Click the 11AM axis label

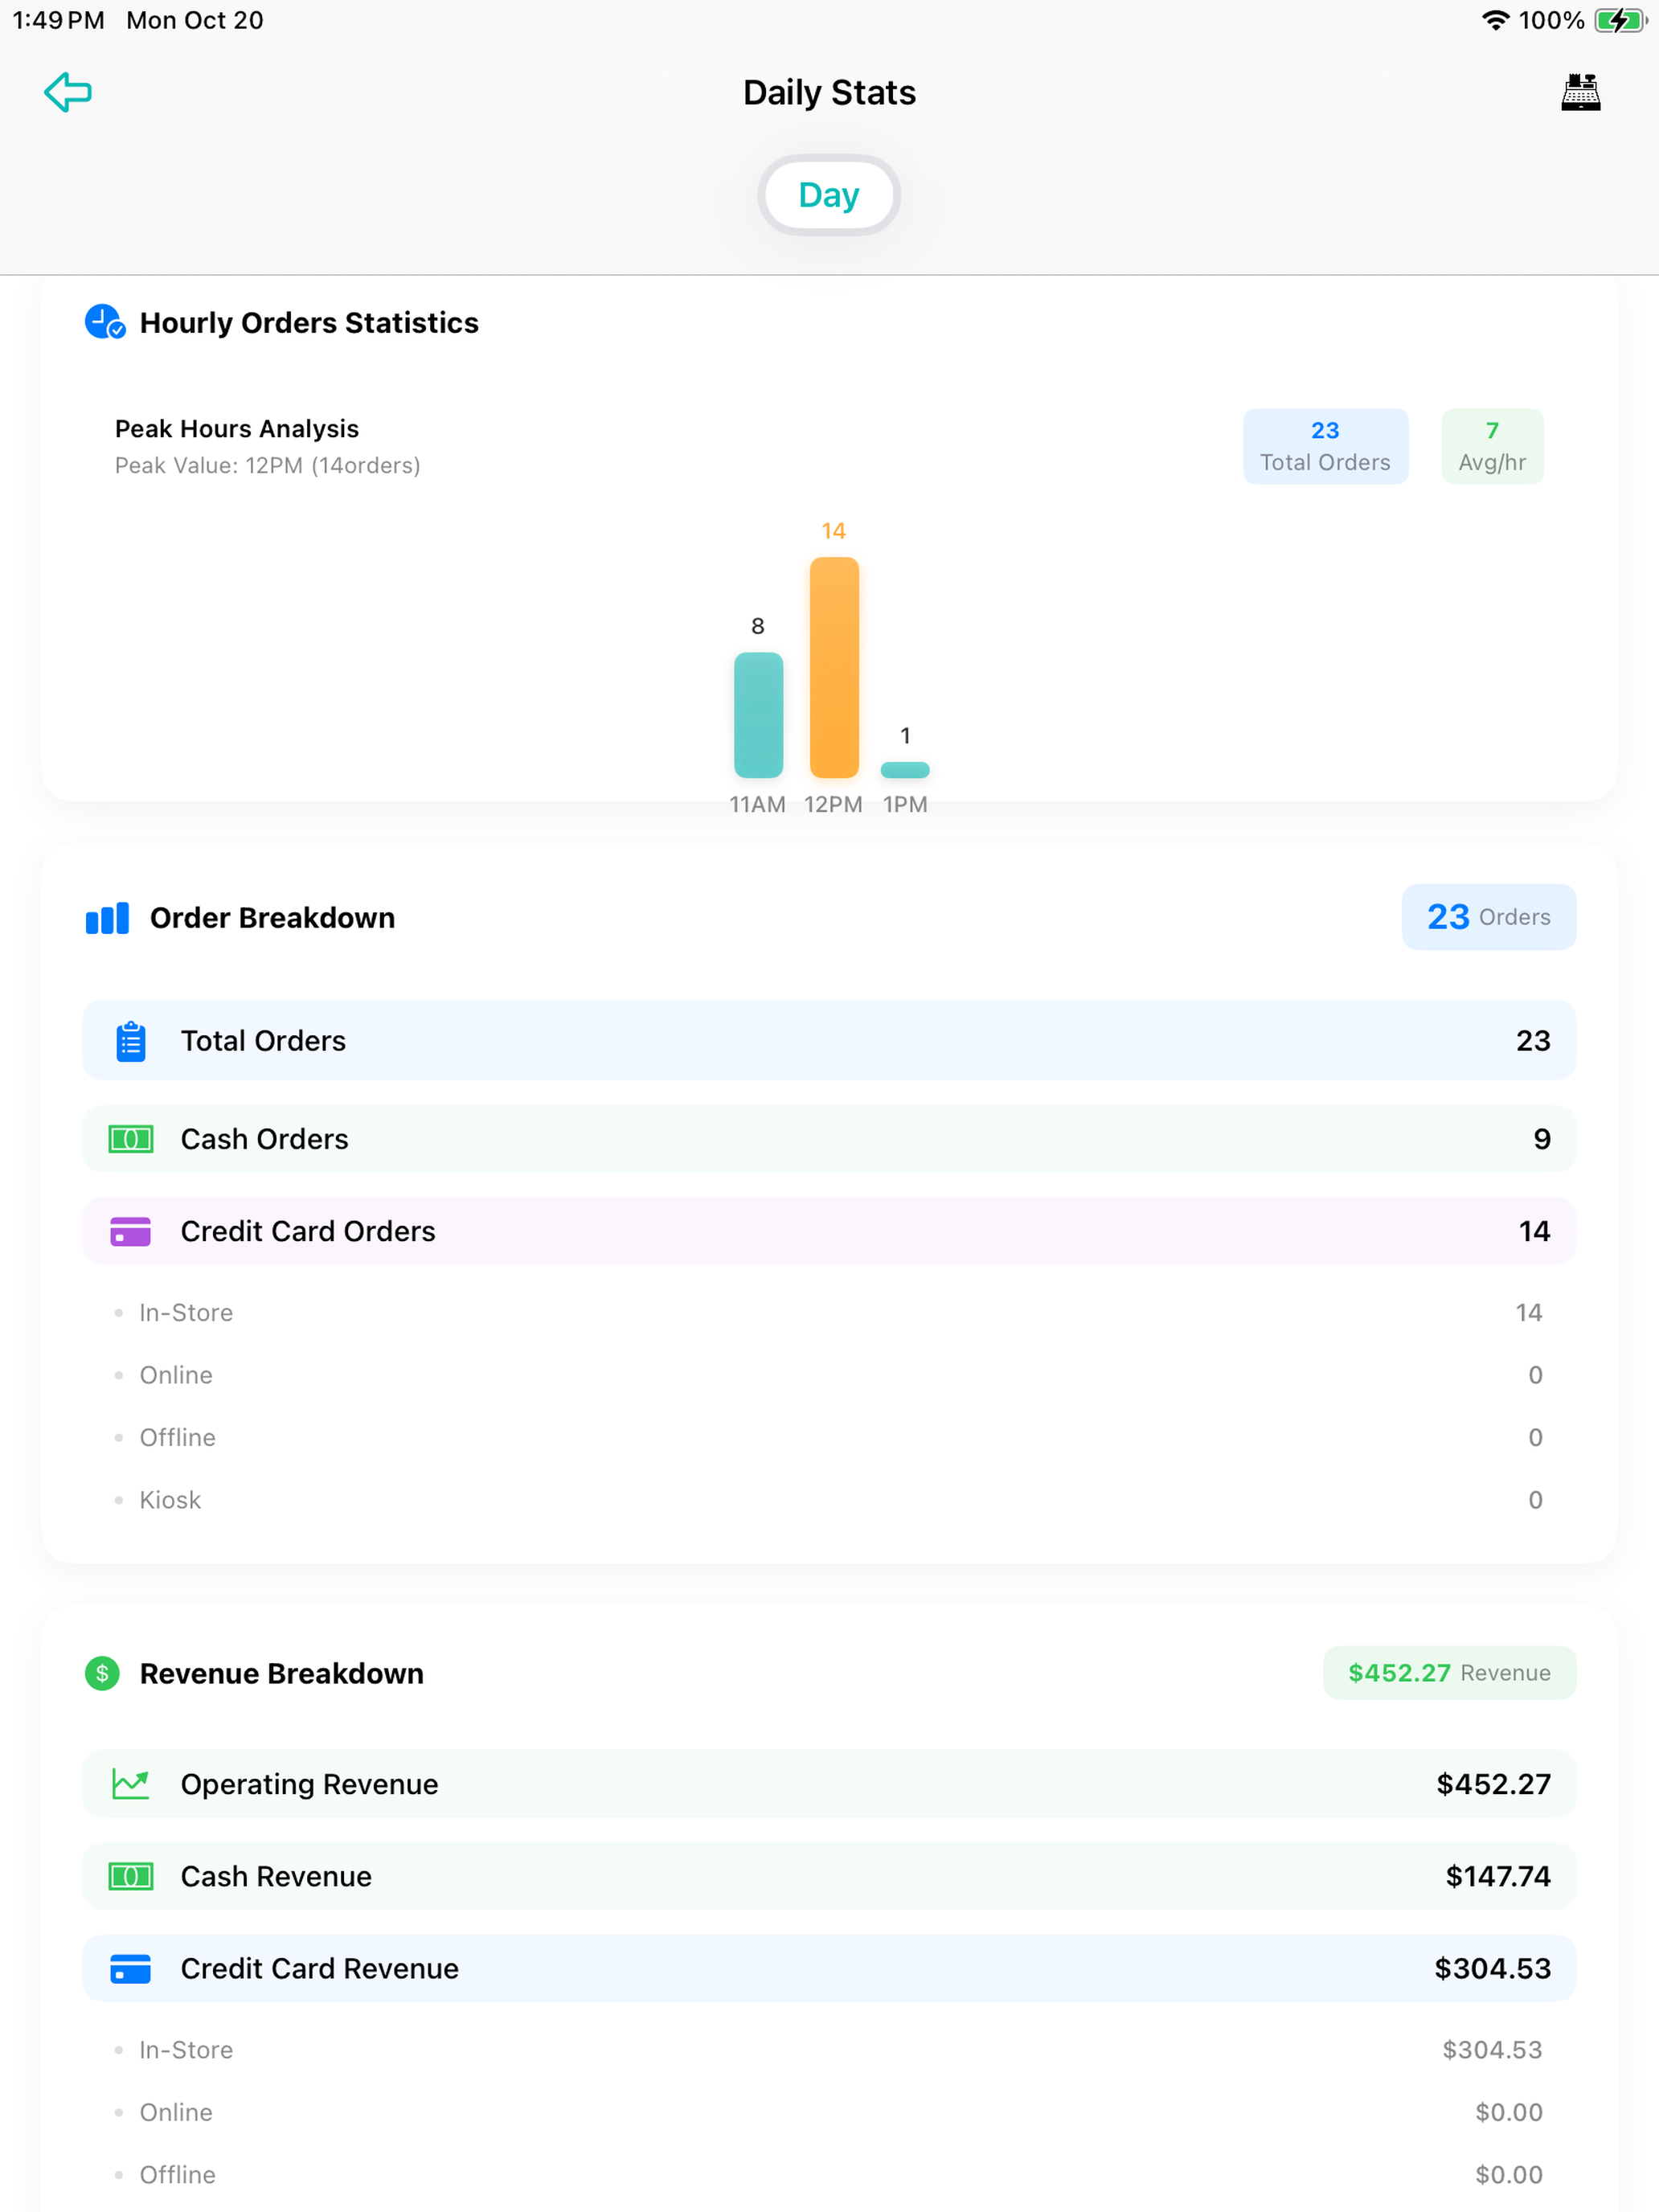[757, 804]
